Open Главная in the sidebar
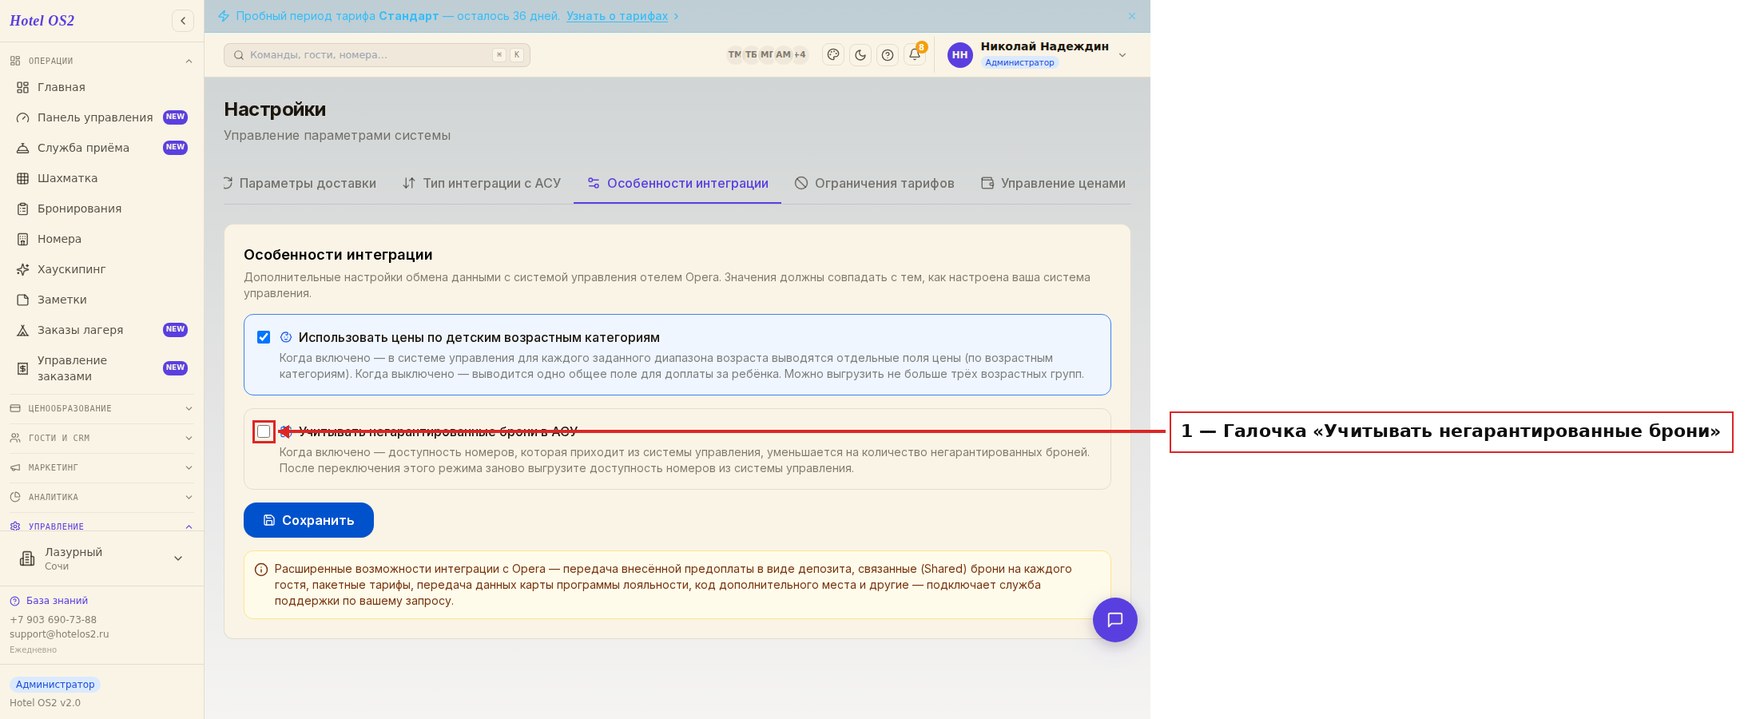 click(x=101, y=87)
